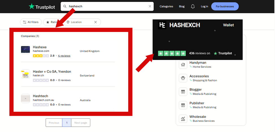Clear the hashexch search text
Viewport: 275px width, 132px height.
[x=150, y=6]
